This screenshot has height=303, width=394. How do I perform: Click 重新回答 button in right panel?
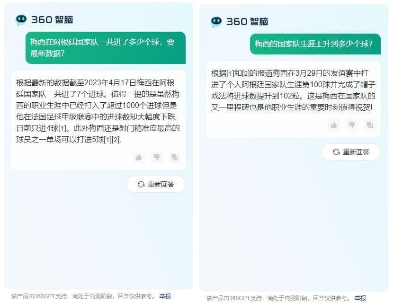(x=351, y=152)
